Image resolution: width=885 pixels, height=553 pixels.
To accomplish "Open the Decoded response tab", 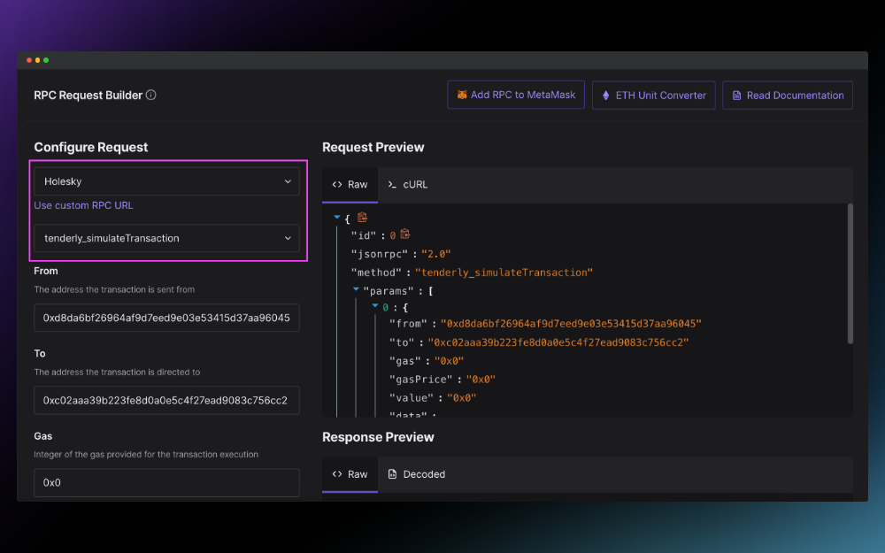I will pos(417,474).
